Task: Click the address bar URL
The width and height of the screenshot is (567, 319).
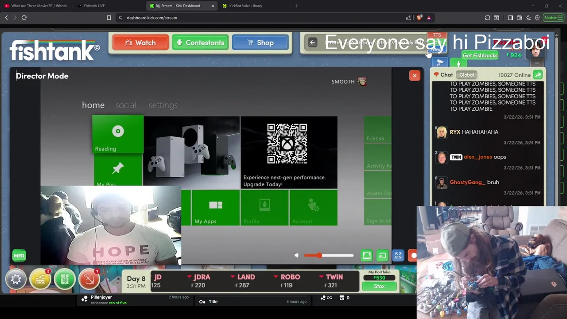Action: point(152,18)
